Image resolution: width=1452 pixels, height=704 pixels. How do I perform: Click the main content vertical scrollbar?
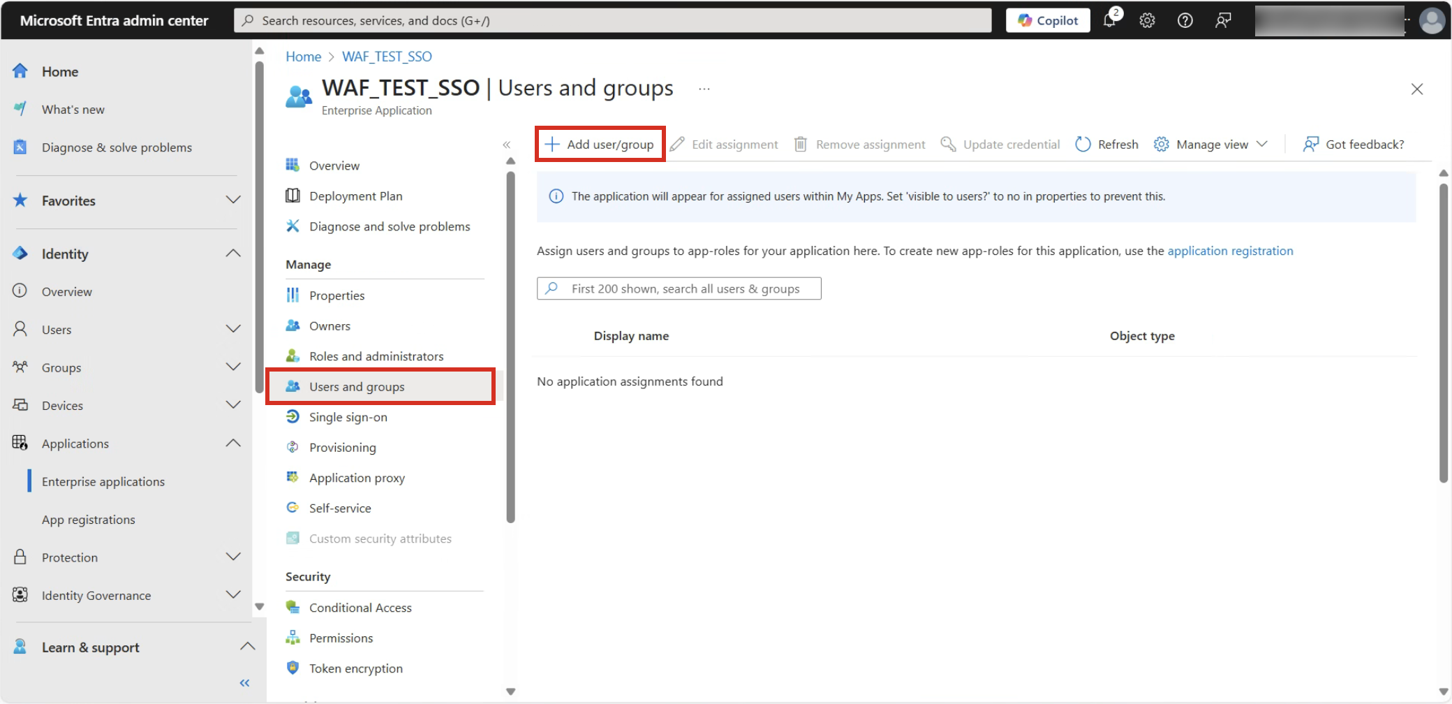pos(1443,332)
